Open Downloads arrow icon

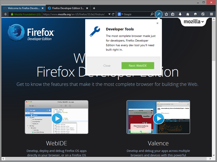pos(180,14)
